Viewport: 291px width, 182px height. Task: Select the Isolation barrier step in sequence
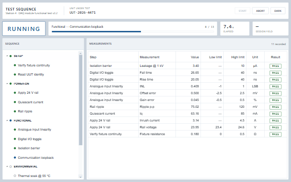pos(29,148)
